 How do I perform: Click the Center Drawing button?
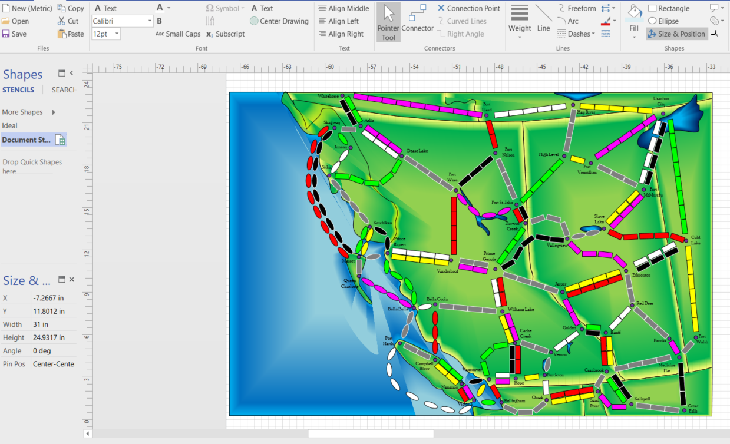point(279,21)
